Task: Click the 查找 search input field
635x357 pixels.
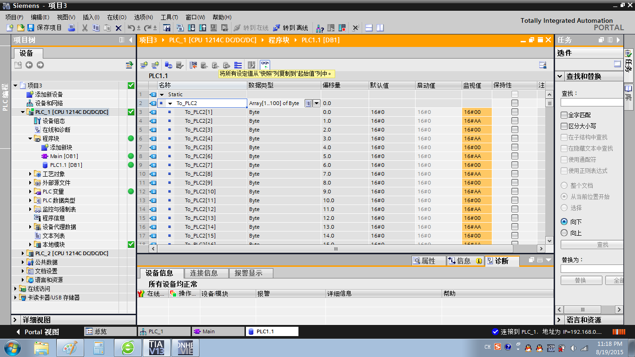Action: coord(591,102)
